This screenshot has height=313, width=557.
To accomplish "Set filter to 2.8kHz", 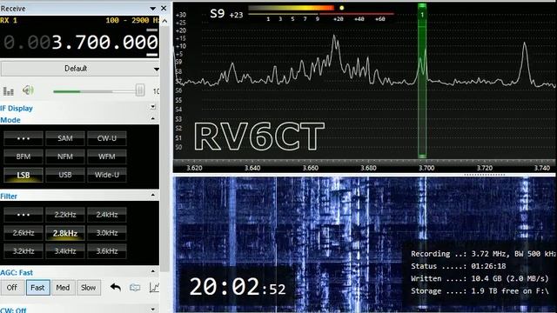I will (65, 233).
